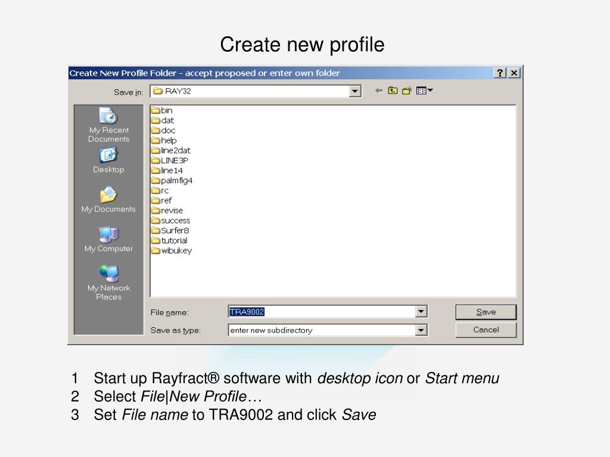Image resolution: width=610 pixels, height=457 pixels.
Task: Select the bin folder
Action: point(162,110)
